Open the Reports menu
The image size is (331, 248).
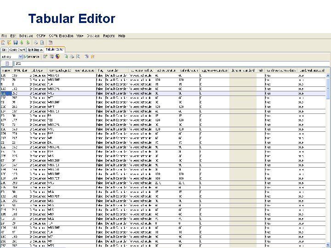coord(109,36)
